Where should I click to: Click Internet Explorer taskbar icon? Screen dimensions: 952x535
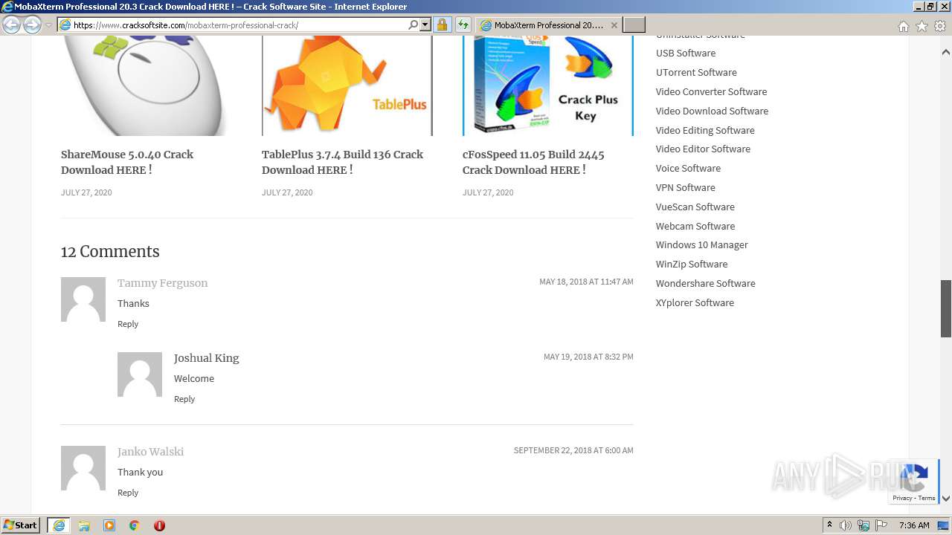click(x=59, y=525)
